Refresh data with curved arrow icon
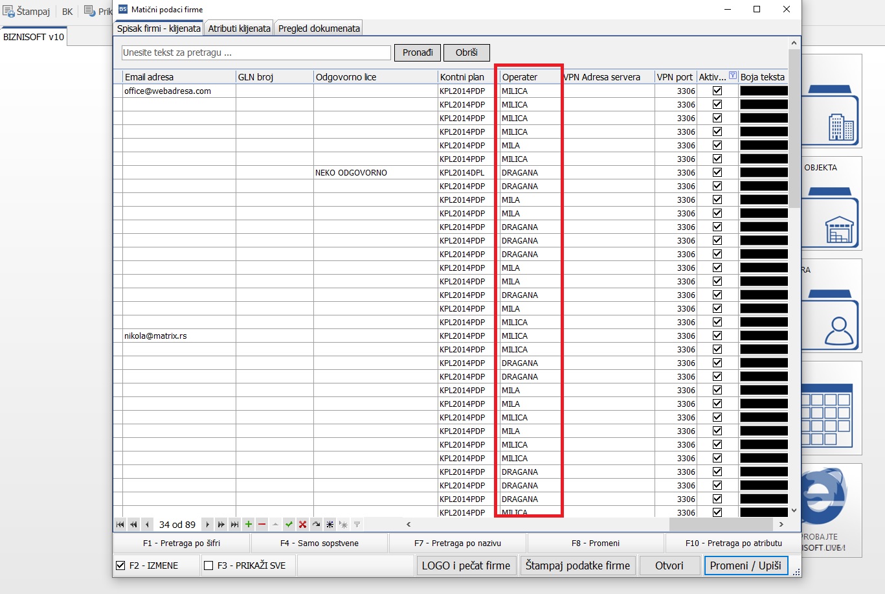This screenshot has width=885, height=594. click(x=316, y=525)
